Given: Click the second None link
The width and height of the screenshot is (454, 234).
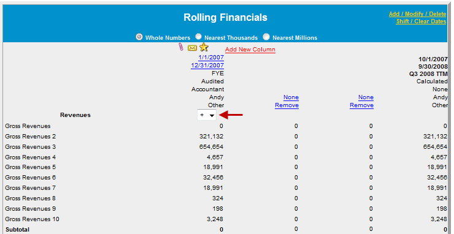Looking at the screenshot, I should (366, 97).
